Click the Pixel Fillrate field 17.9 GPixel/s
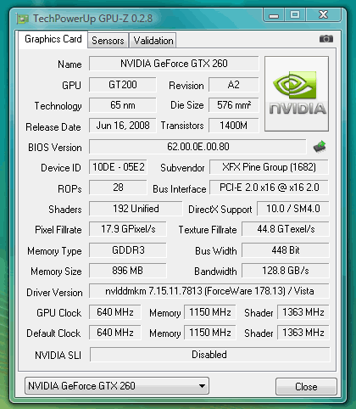 (128, 229)
